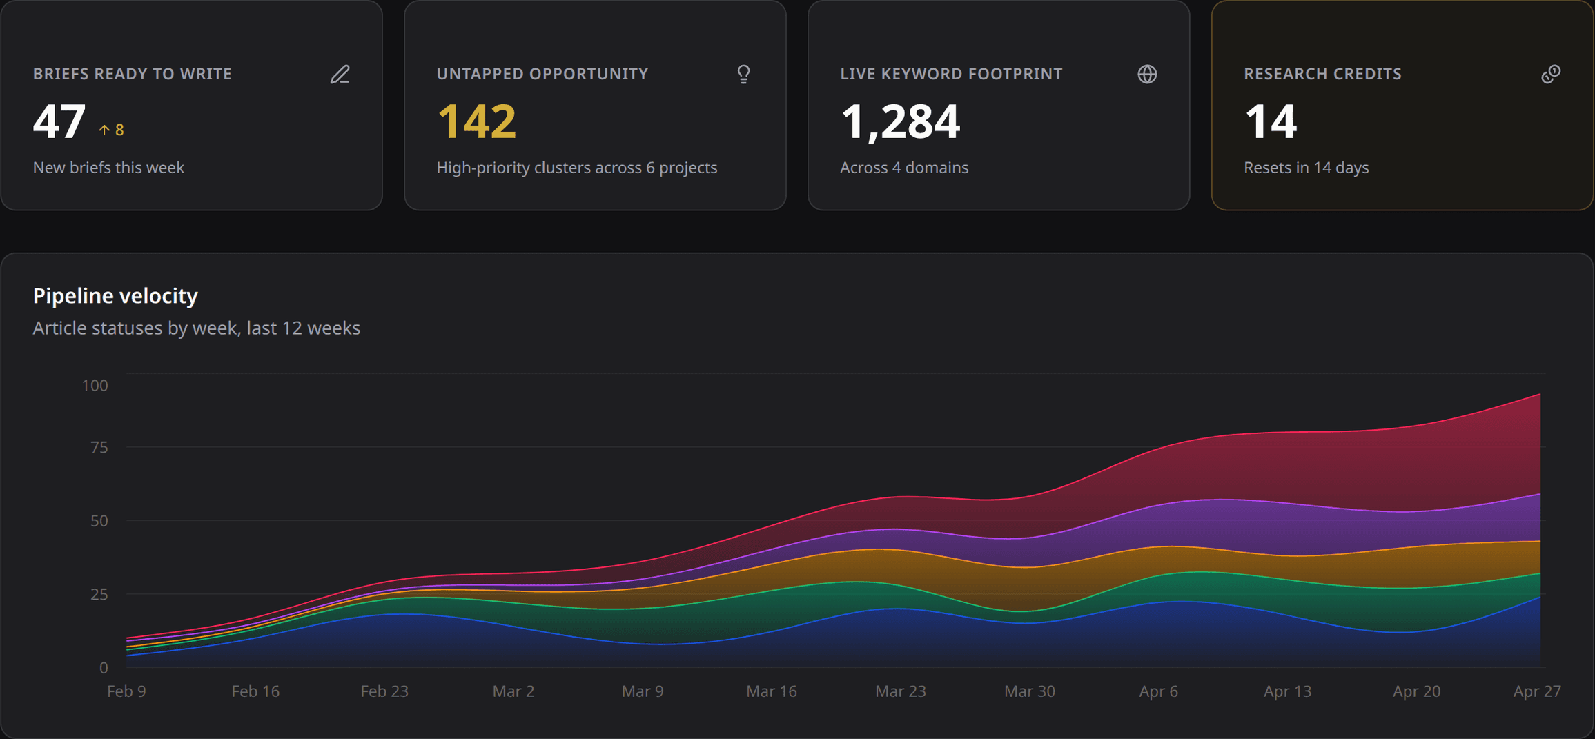Click the Feb 23 x-axis label
This screenshot has height=739, width=1595.
(x=384, y=691)
